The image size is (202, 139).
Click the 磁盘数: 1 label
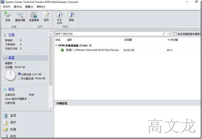(11, 63)
